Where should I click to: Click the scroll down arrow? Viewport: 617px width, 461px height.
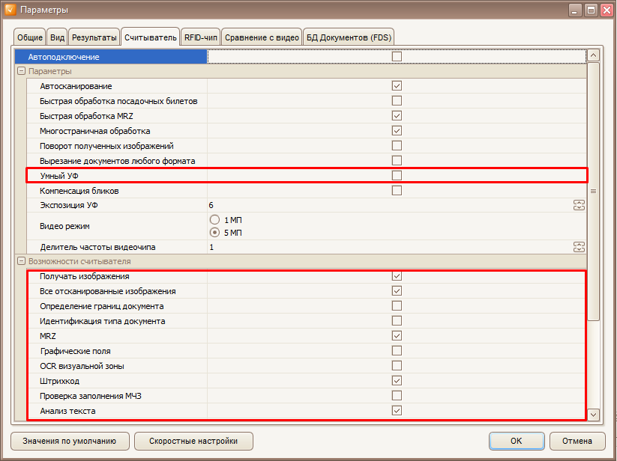click(x=593, y=415)
